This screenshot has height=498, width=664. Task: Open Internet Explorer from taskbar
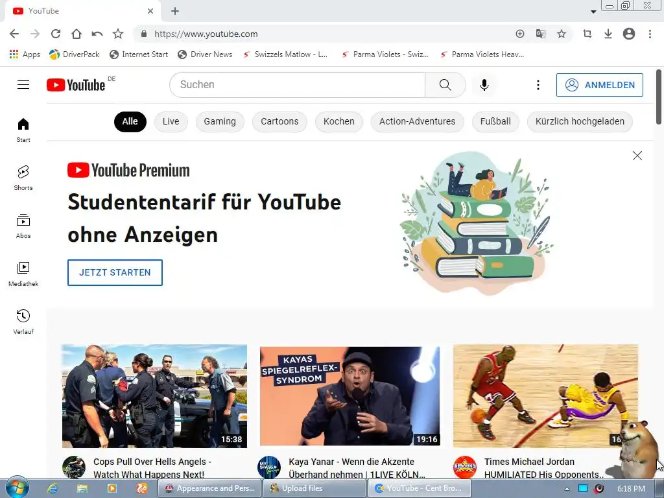(52, 488)
